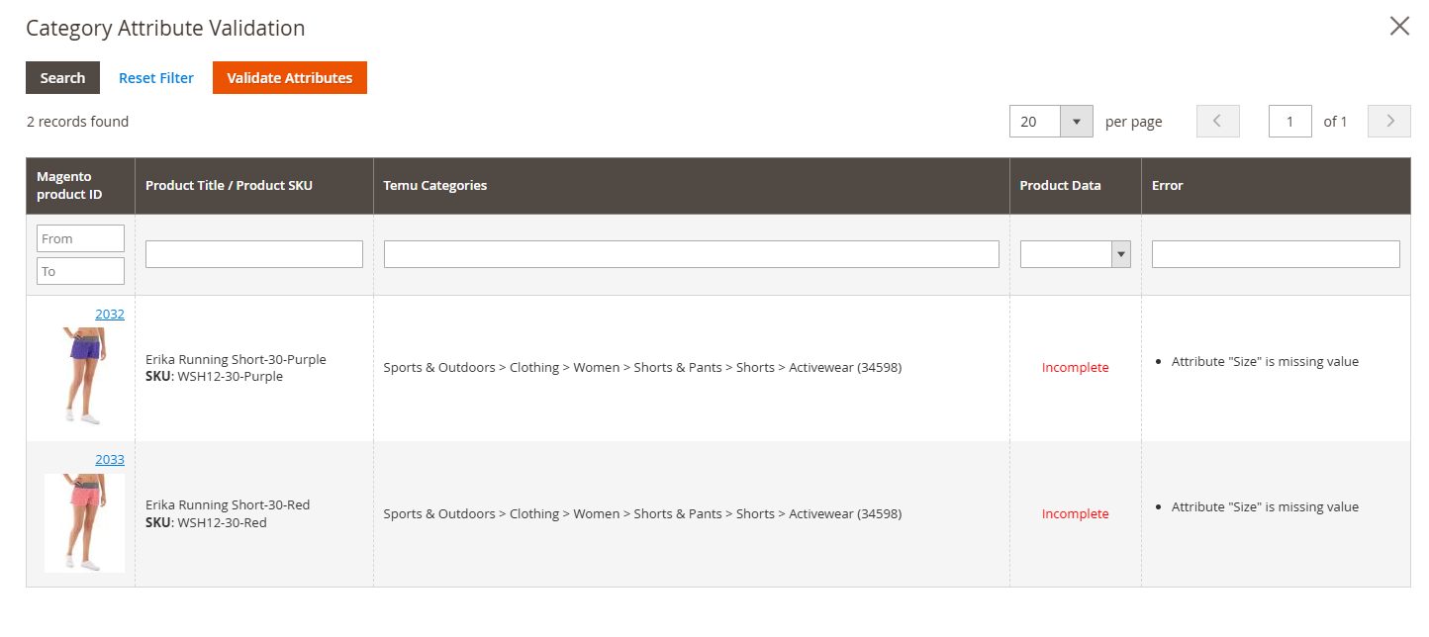Viewport: 1429px width, 637px height.
Task: Click the current page number field
Action: click(x=1289, y=122)
